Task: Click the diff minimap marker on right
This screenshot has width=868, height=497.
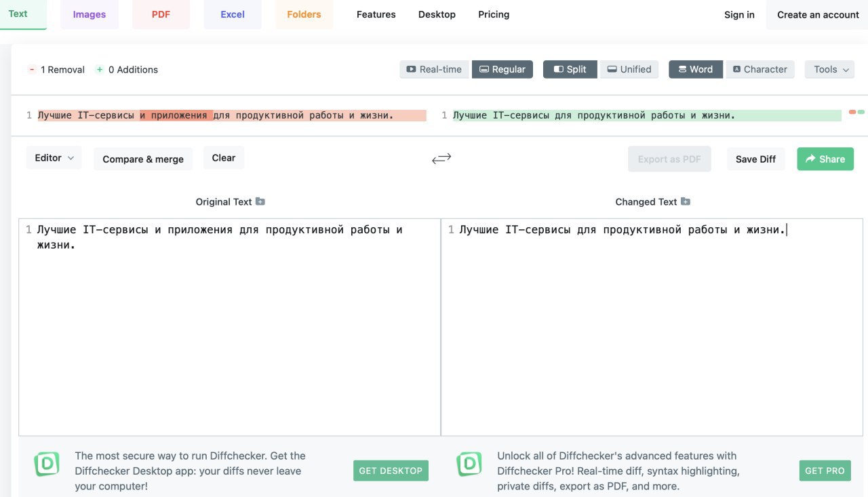Action: point(856,112)
